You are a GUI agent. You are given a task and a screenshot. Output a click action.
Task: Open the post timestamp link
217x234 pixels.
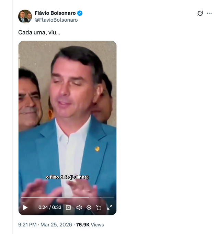pyautogui.click(x=45, y=225)
